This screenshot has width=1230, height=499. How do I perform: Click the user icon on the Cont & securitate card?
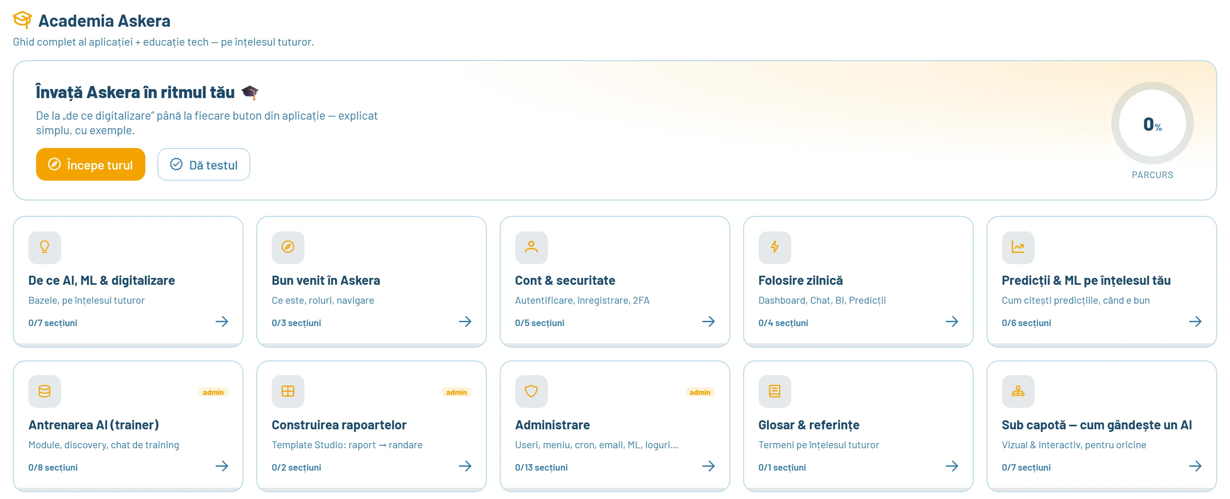point(531,247)
